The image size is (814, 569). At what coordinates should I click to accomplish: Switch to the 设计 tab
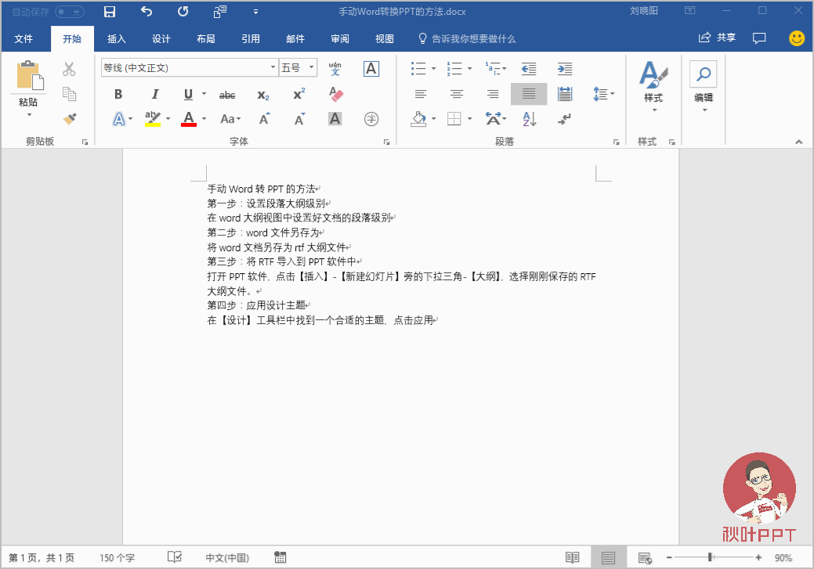[x=161, y=39]
